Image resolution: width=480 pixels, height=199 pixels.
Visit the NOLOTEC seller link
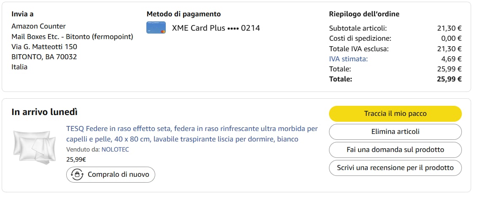tap(115, 149)
